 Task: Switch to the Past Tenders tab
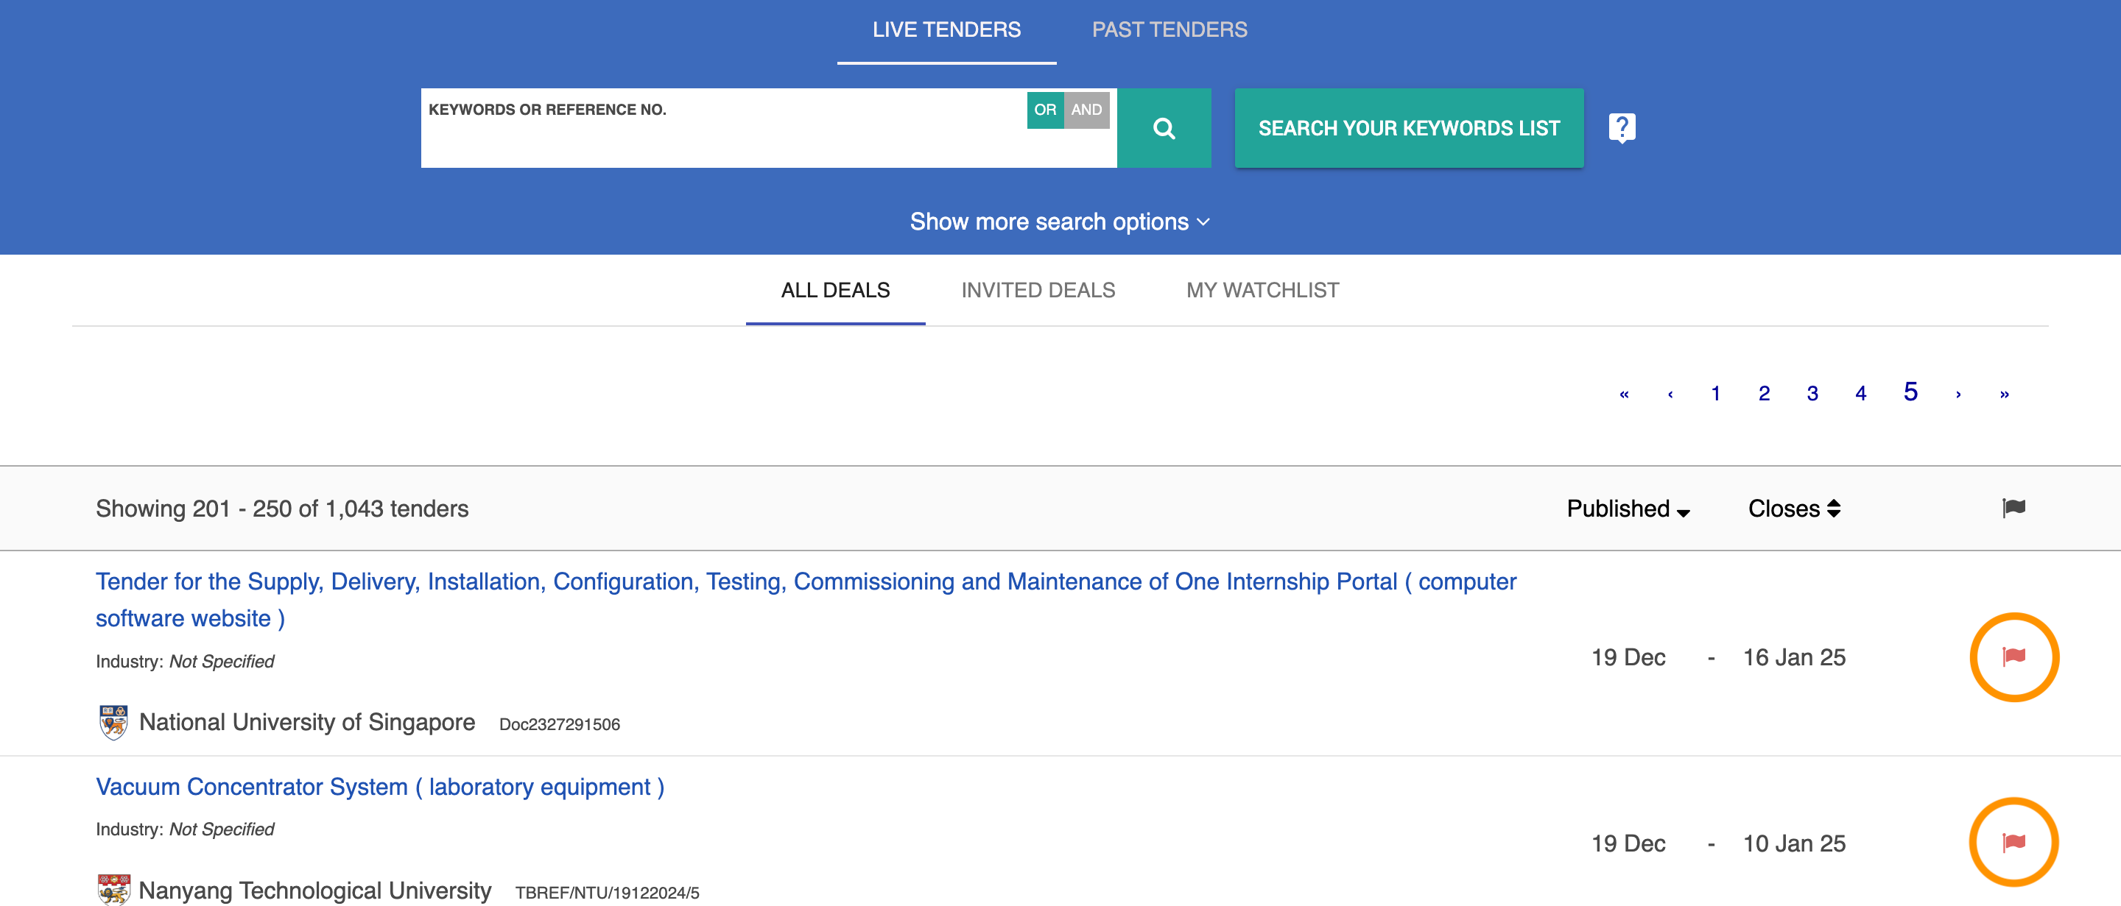[1169, 29]
